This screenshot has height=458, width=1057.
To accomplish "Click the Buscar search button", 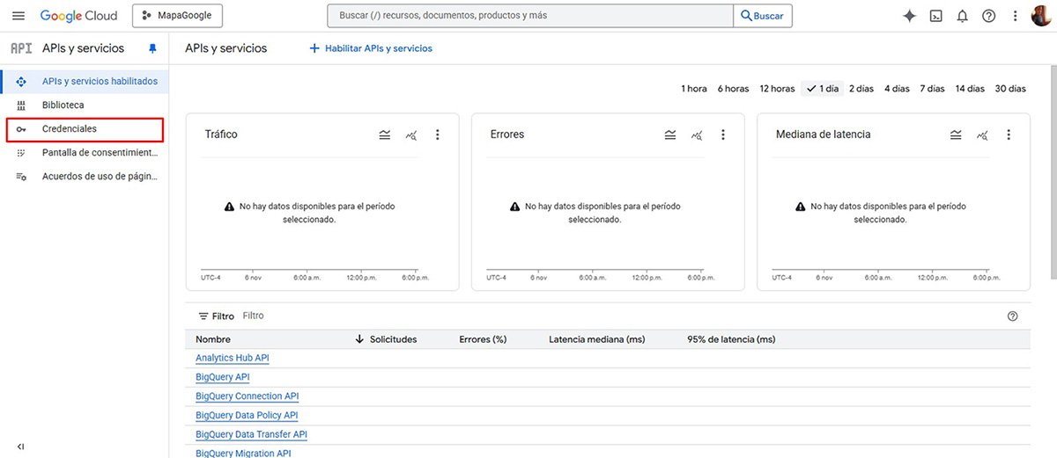I will click(x=763, y=16).
